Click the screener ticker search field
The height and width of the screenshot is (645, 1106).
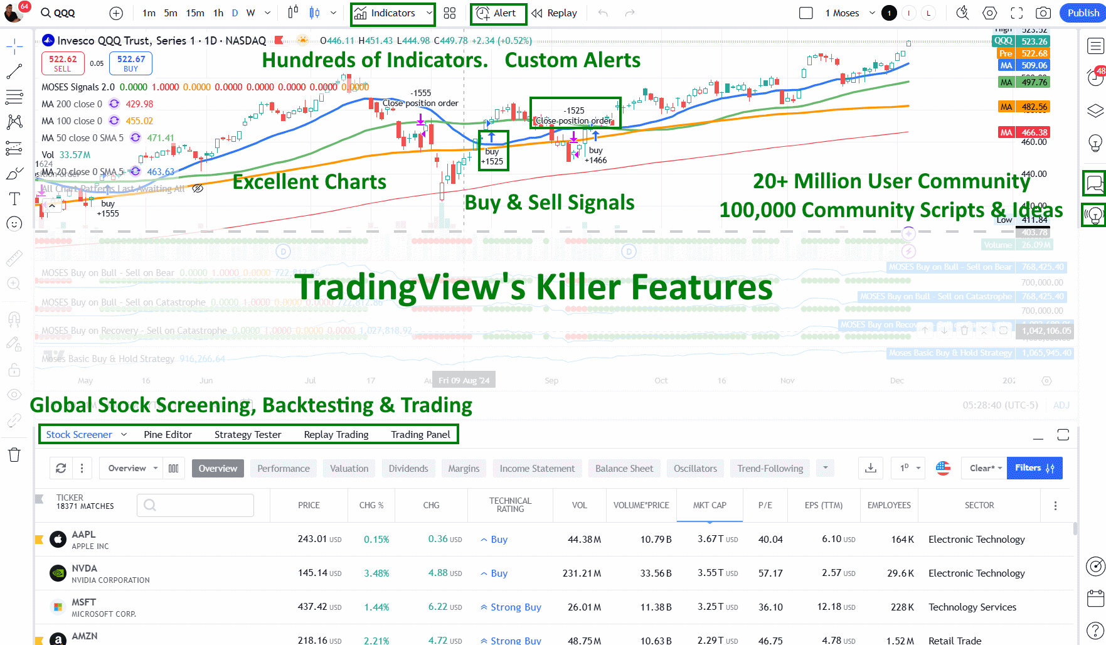[195, 505]
